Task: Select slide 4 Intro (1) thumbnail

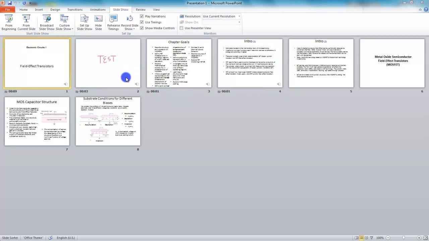Action: pos(250,63)
